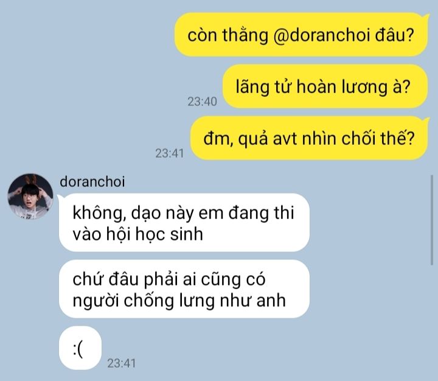Open doranchoi's profile picture avatar
Screen dimensions: 438x381
(x=30, y=196)
